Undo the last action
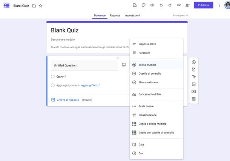The width and height of the screenshot is (230, 161). click(161, 5)
